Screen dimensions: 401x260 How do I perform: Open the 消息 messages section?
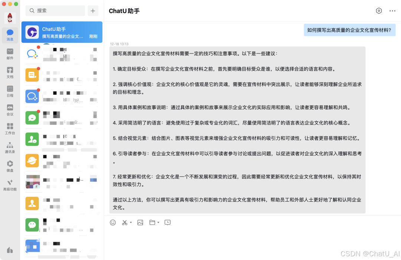click(10, 35)
